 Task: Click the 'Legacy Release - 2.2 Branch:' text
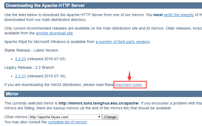30,67
